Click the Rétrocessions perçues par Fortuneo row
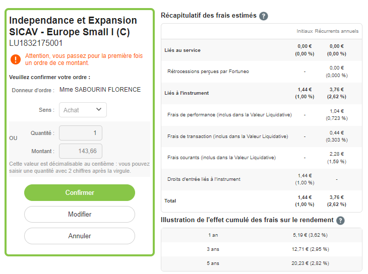The width and height of the screenshot is (368, 274). click(262, 72)
